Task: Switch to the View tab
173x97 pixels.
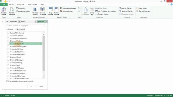Action: tap(42, 5)
